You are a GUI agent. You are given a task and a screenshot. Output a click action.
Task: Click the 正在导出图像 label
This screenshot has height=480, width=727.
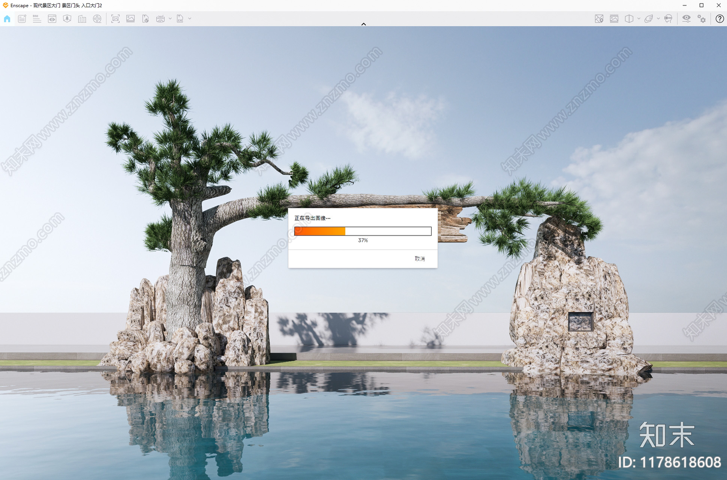pyautogui.click(x=313, y=218)
